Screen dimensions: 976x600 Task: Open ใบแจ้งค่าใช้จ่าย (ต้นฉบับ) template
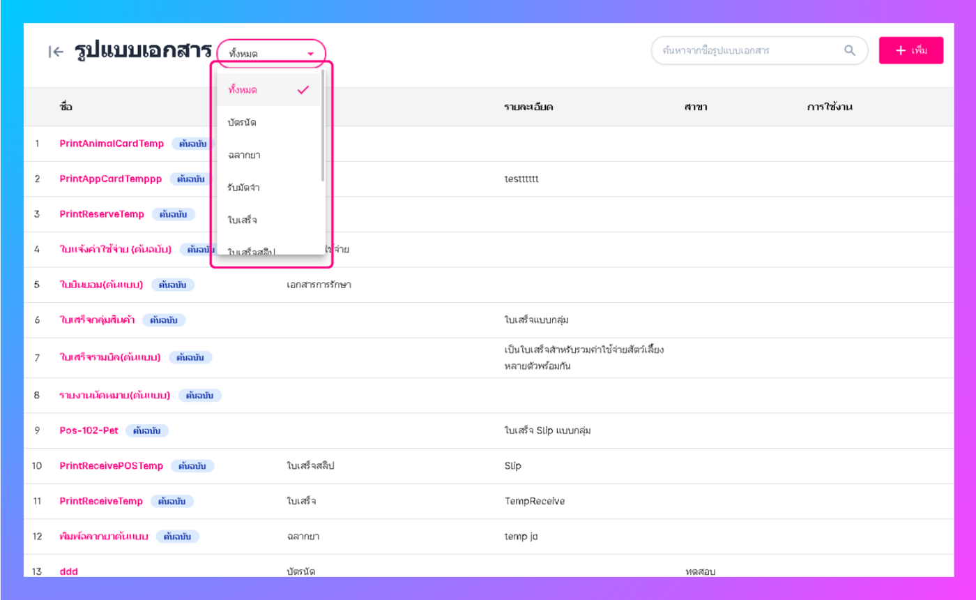tap(116, 250)
